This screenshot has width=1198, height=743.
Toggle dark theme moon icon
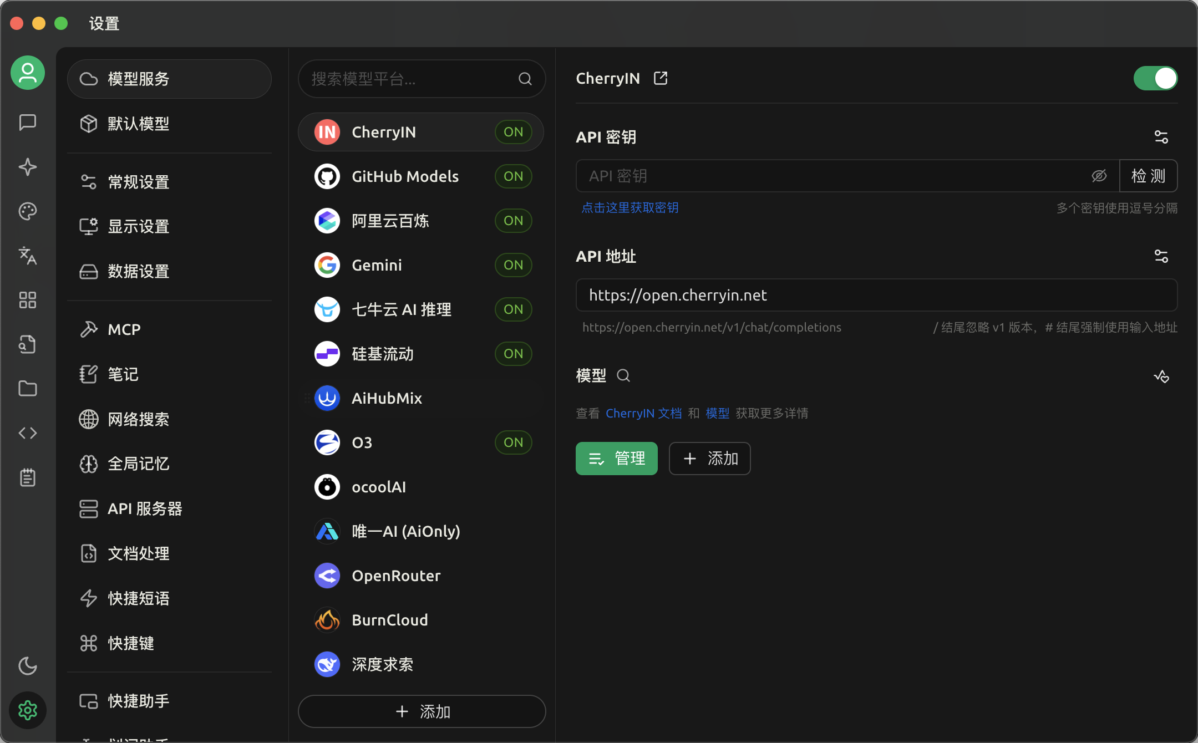tap(28, 666)
